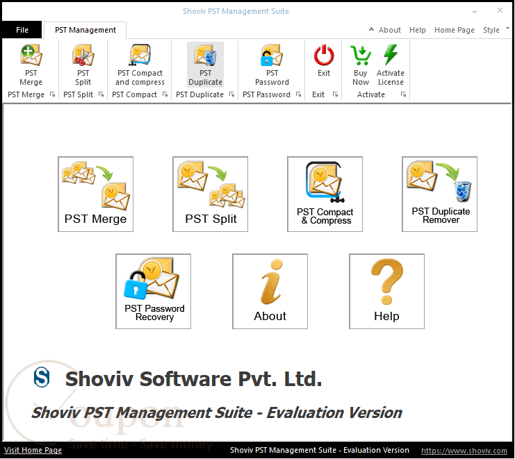The height and width of the screenshot is (459, 515).
Task: Open the https://www.shoviv.com link
Action: [464, 451]
